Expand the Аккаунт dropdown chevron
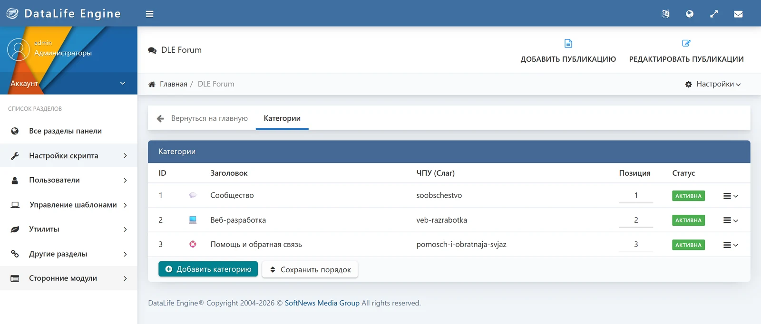 (123, 83)
